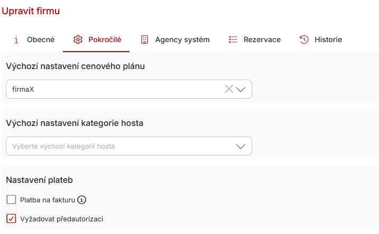The width and height of the screenshot is (379, 234).
Task: Click the clock icon beside Historie
Action: 304,40
